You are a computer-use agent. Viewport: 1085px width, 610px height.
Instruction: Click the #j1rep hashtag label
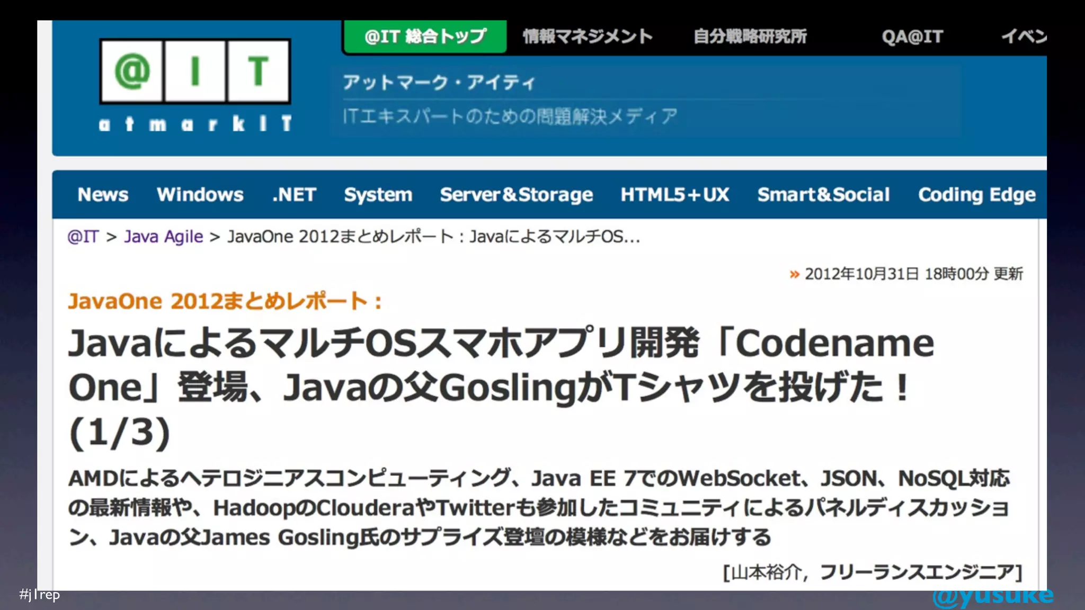(x=40, y=595)
